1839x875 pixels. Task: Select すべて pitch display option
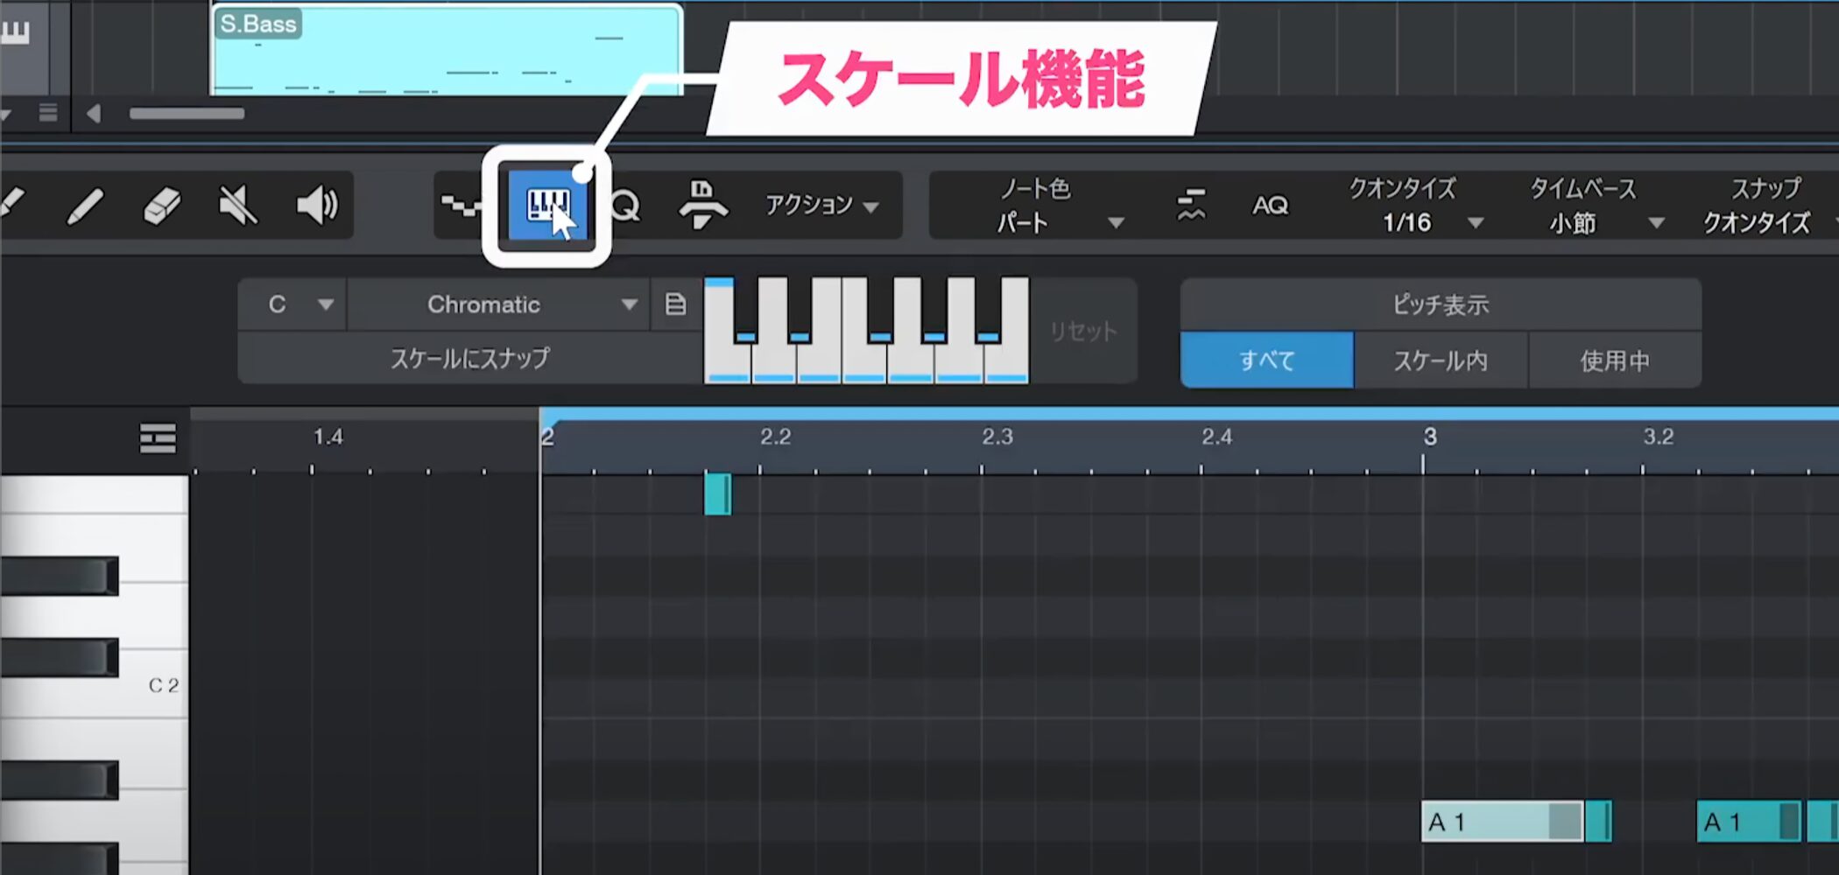pos(1266,360)
